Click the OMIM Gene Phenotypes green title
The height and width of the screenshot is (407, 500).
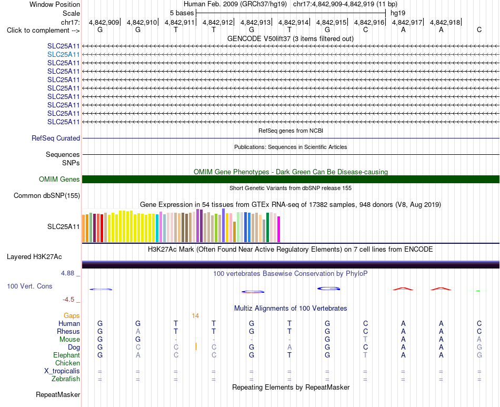pos(291,172)
